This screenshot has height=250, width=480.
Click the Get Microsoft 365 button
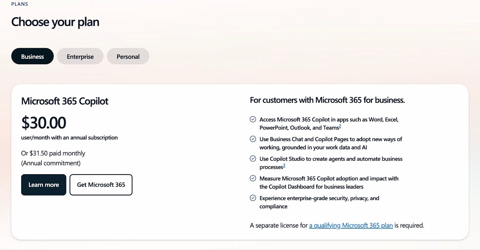click(x=101, y=185)
